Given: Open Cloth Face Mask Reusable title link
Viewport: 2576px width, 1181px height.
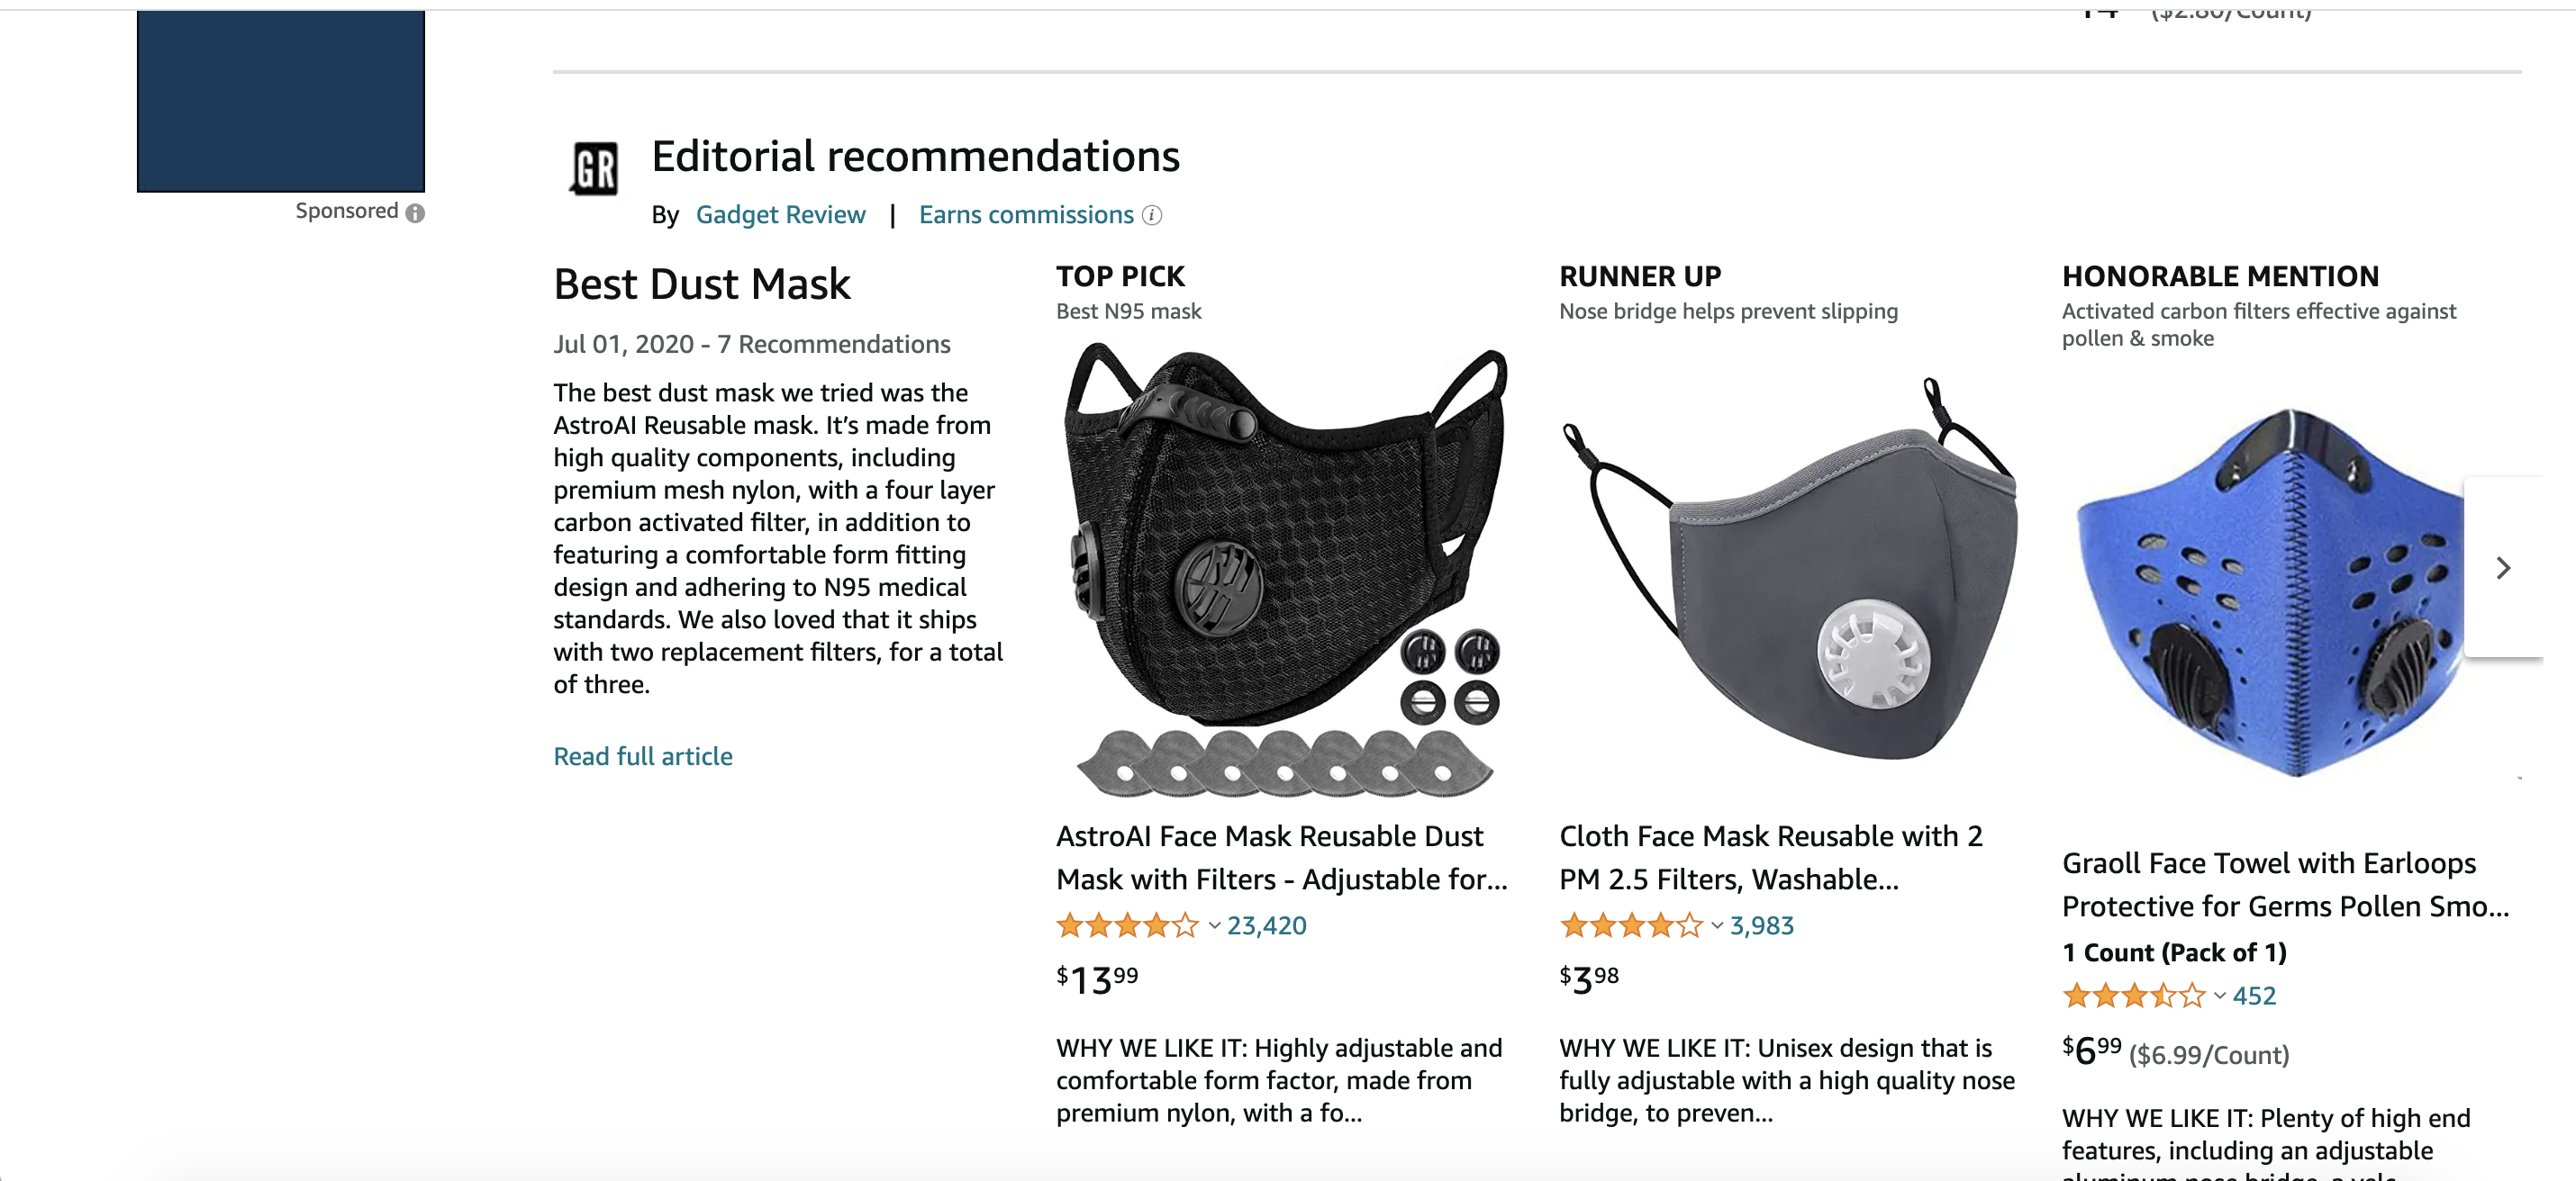Looking at the screenshot, I should pyautogui.click(x=1771, y=857).
